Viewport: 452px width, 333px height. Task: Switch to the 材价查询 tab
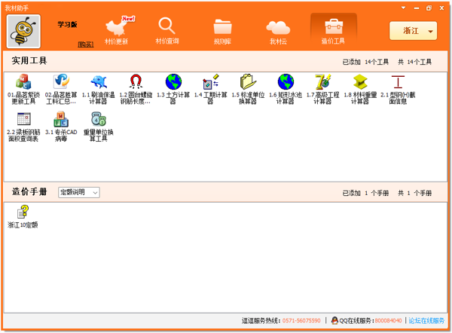tap(167, 31)
